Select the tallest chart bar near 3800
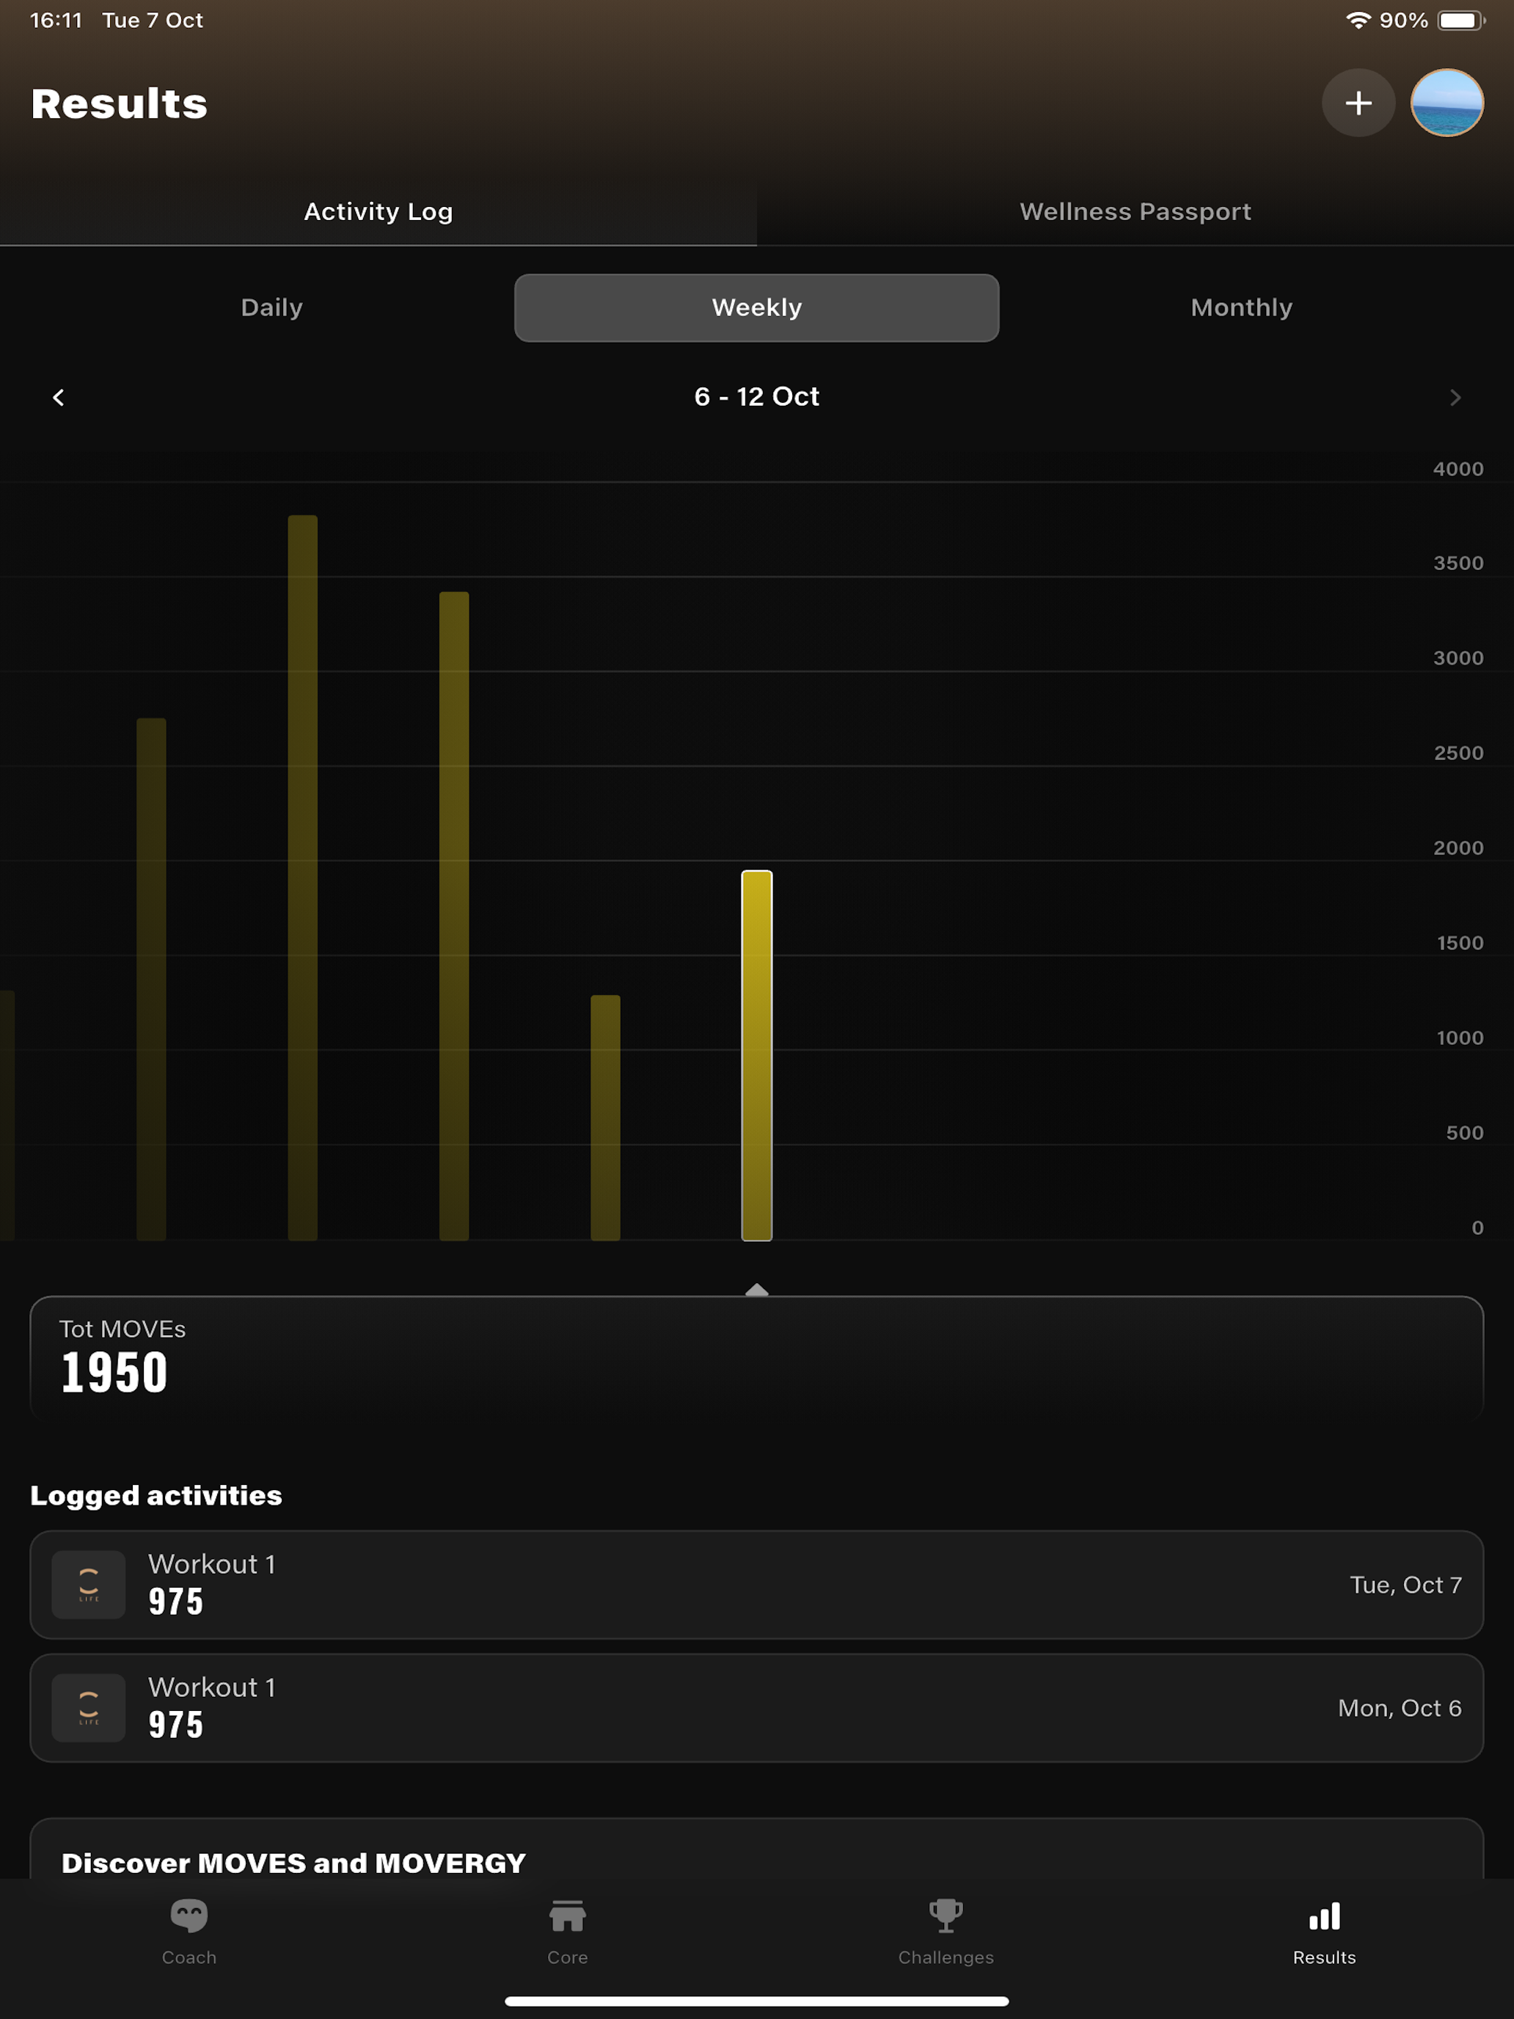 (303, 877)
